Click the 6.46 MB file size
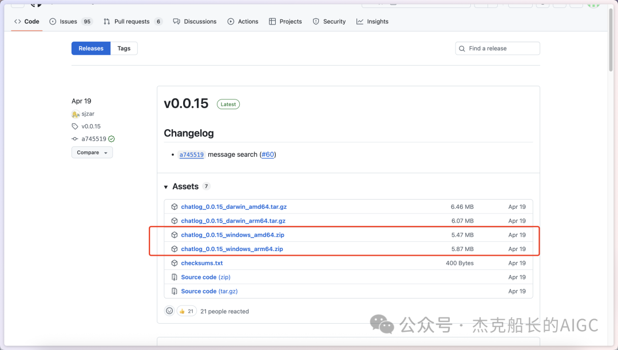This screenshot has height=350, width=618. [x=462, y=206]
